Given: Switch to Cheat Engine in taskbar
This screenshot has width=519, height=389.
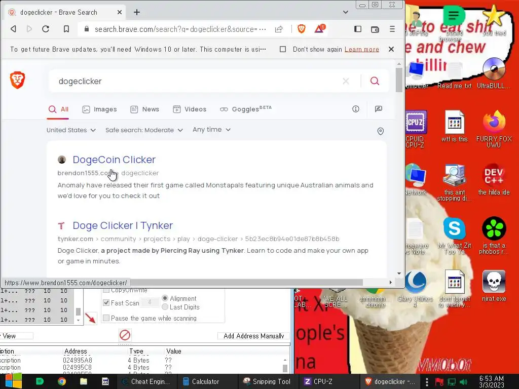Looking at the screenshot, I should coord(146,381).
